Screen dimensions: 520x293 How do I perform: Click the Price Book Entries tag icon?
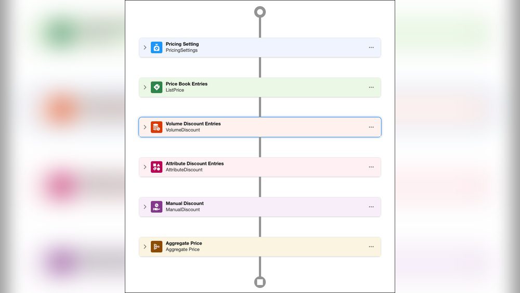pos(157,87)
